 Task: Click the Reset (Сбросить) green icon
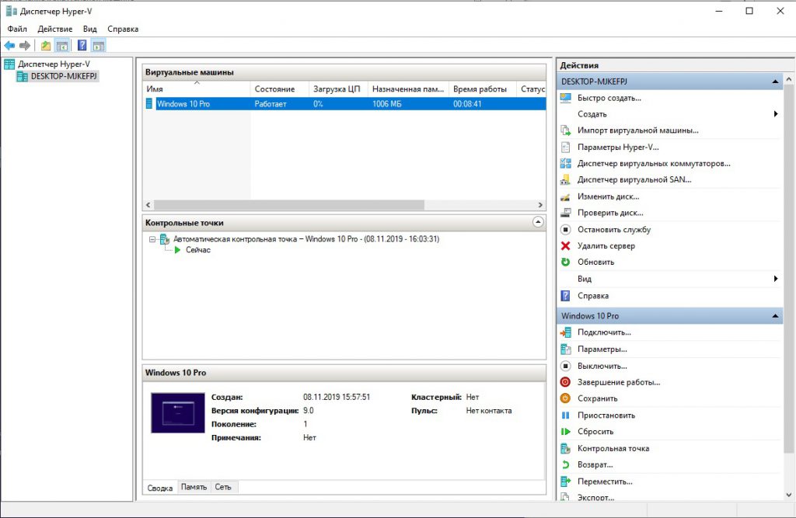(565, 432)
